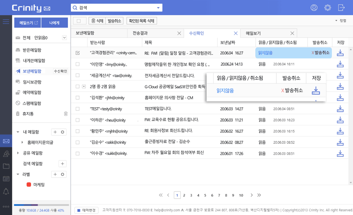Image resolution: width=353 pixels, height=215 pixels.
Task: Empty the 휴지통 with its trash icon
Action: click(x=66, y=114)
